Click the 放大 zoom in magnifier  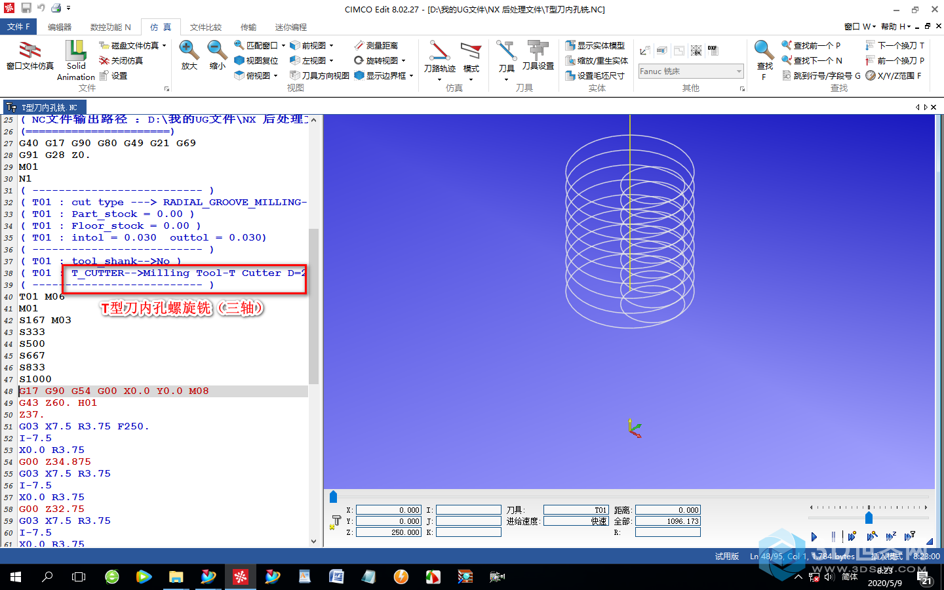(x=189, y=56)
